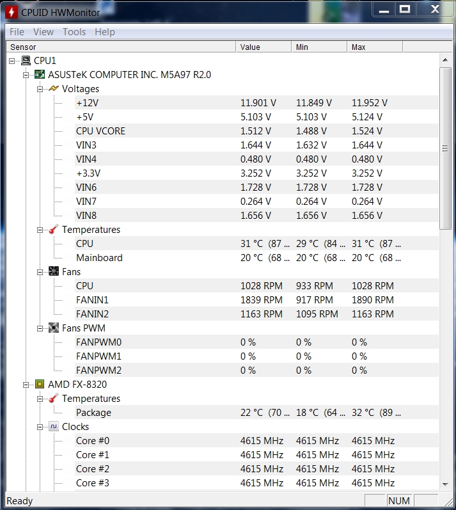Select the VIN4 row
456x510 pixels.
[x=256, y=159]
